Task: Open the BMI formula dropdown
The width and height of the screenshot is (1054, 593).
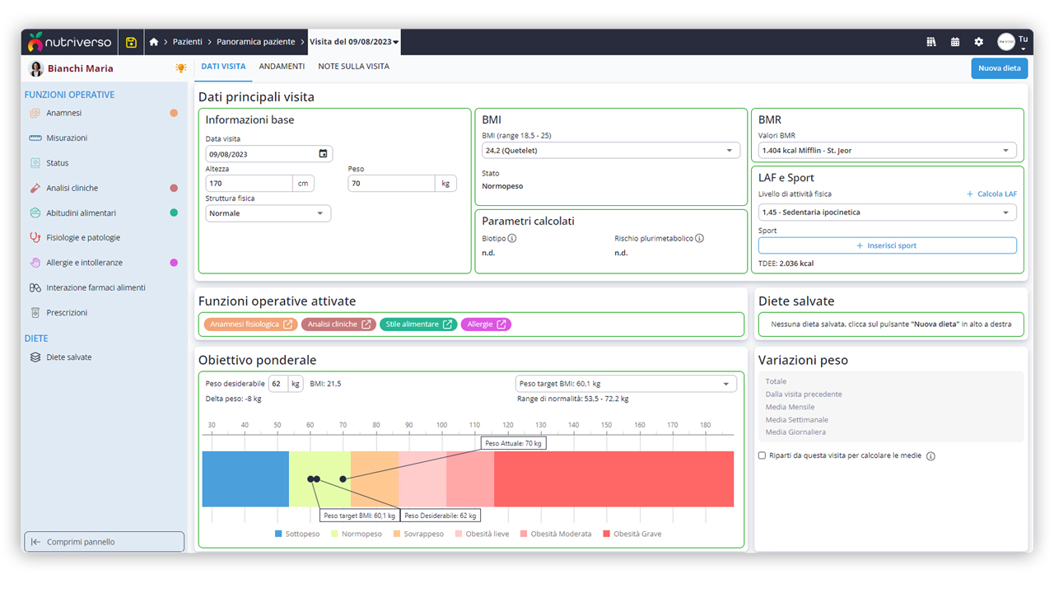Action: 610,151
